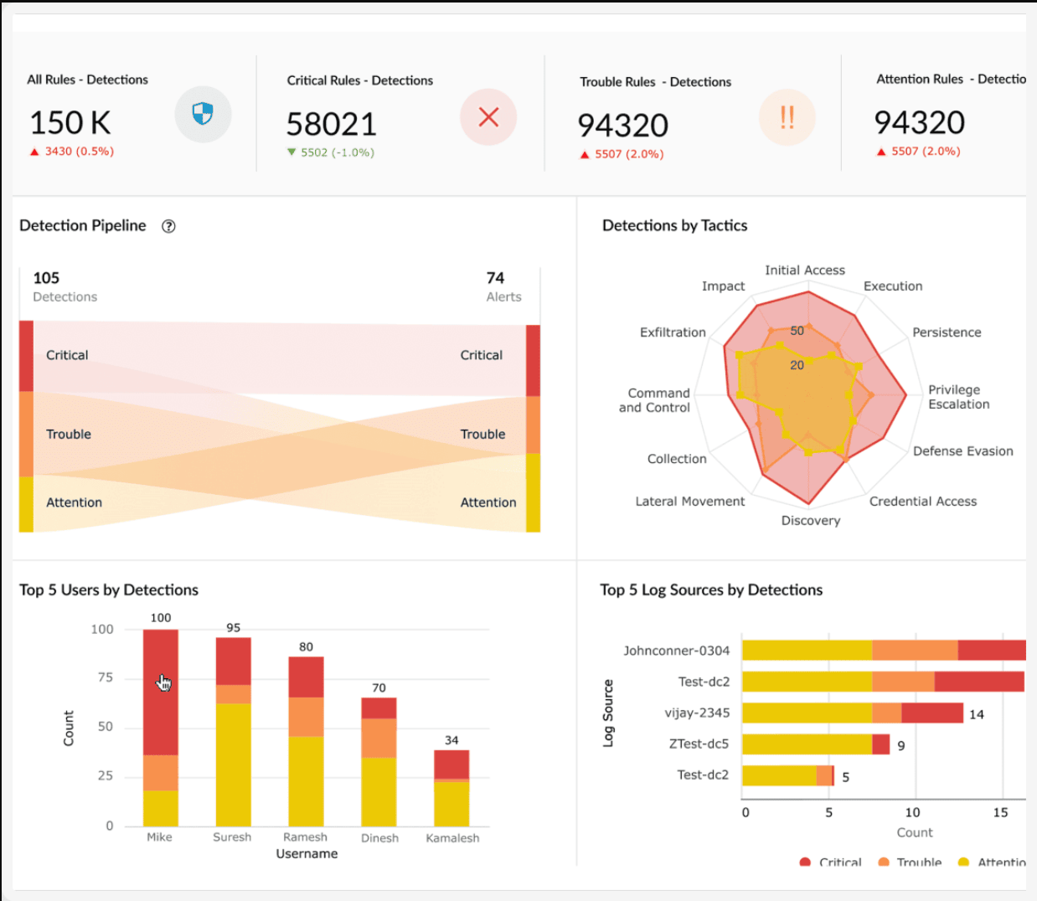The height and width of the screenshot is (901, 1037).
Task: Toggle Attention series in the log sources legend
Action: point(963,862)
